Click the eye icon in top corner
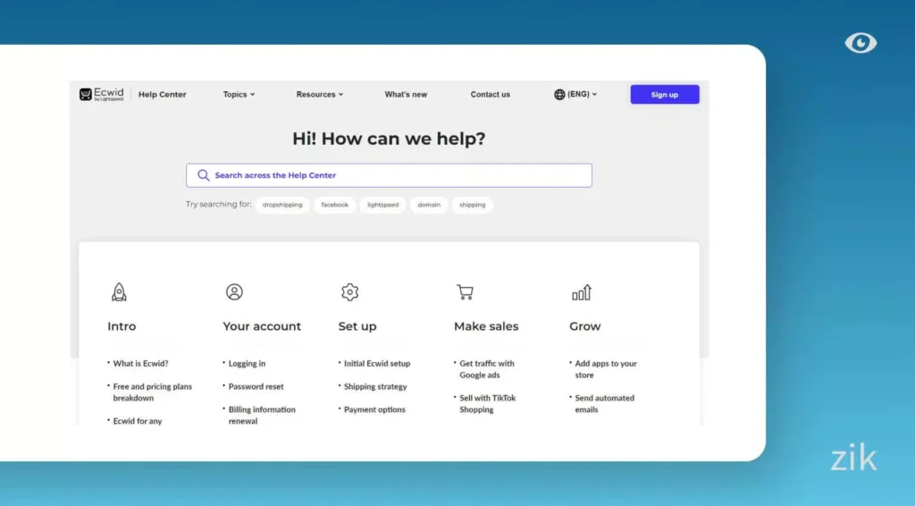 pos(860,43)
